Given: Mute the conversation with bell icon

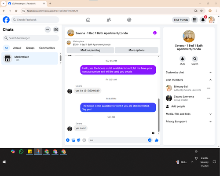Looking at the screenshot, I should coord(182,59).
